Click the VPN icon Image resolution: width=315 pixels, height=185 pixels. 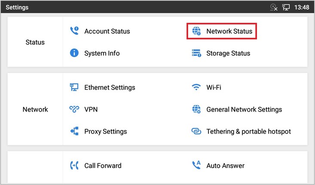point(74,109)
